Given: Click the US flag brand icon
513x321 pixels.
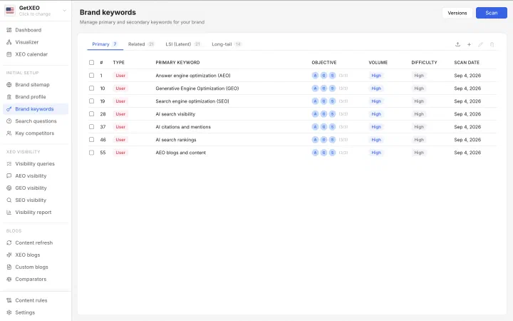Looking at the screenshot, I should 10,11.
